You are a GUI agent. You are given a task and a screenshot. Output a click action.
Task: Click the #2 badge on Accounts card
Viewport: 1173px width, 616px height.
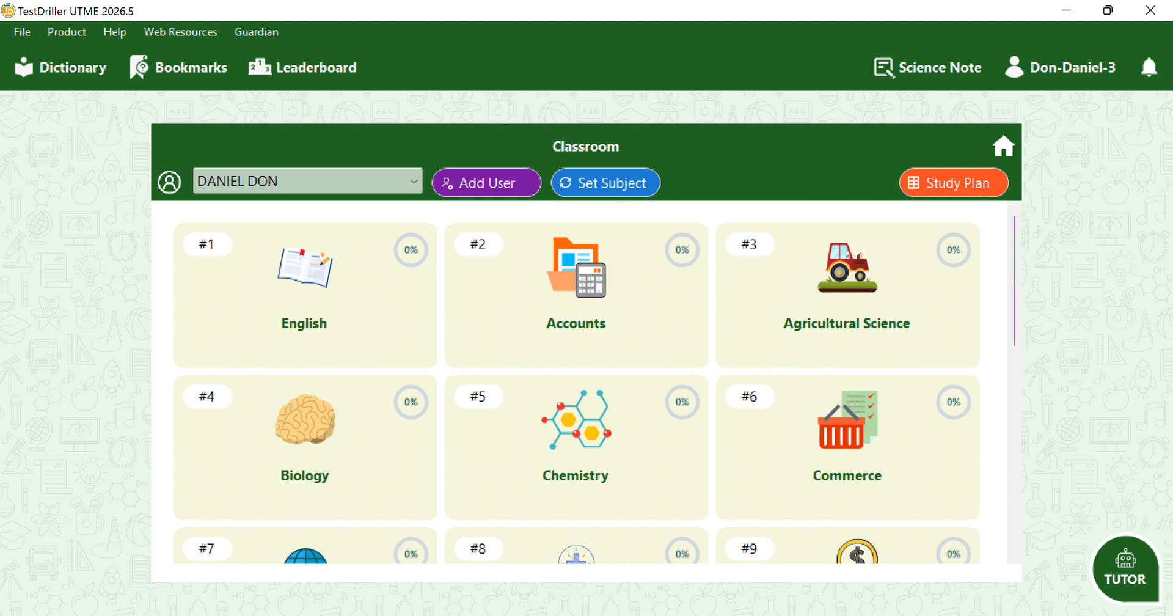tap(478, 244)
